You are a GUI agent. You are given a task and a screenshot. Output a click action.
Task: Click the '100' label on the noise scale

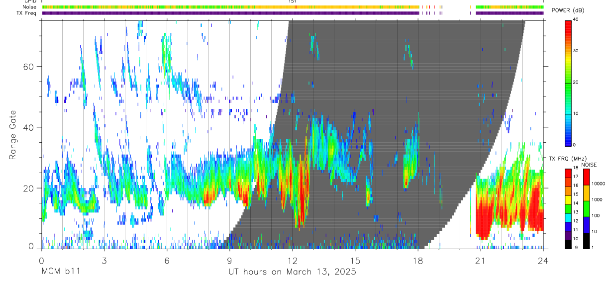[x=595, y=215]
